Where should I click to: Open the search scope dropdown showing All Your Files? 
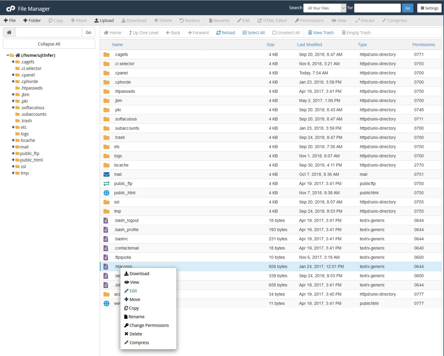pos(324,8)
